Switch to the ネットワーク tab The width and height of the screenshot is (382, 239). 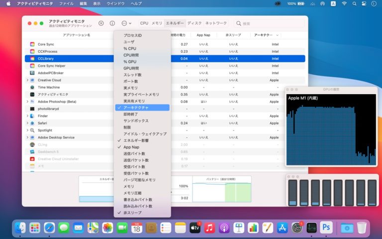coord(216,23)
